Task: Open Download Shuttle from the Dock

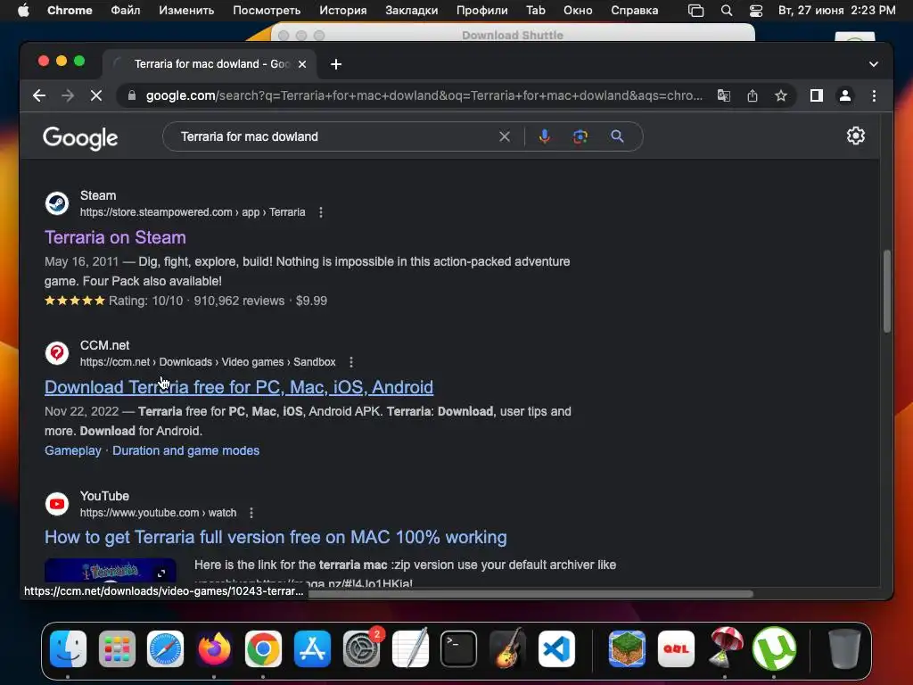Action: [726, 648]
